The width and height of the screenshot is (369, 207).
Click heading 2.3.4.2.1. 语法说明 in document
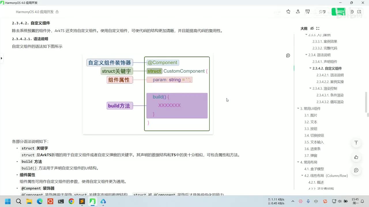coord(30,39)
